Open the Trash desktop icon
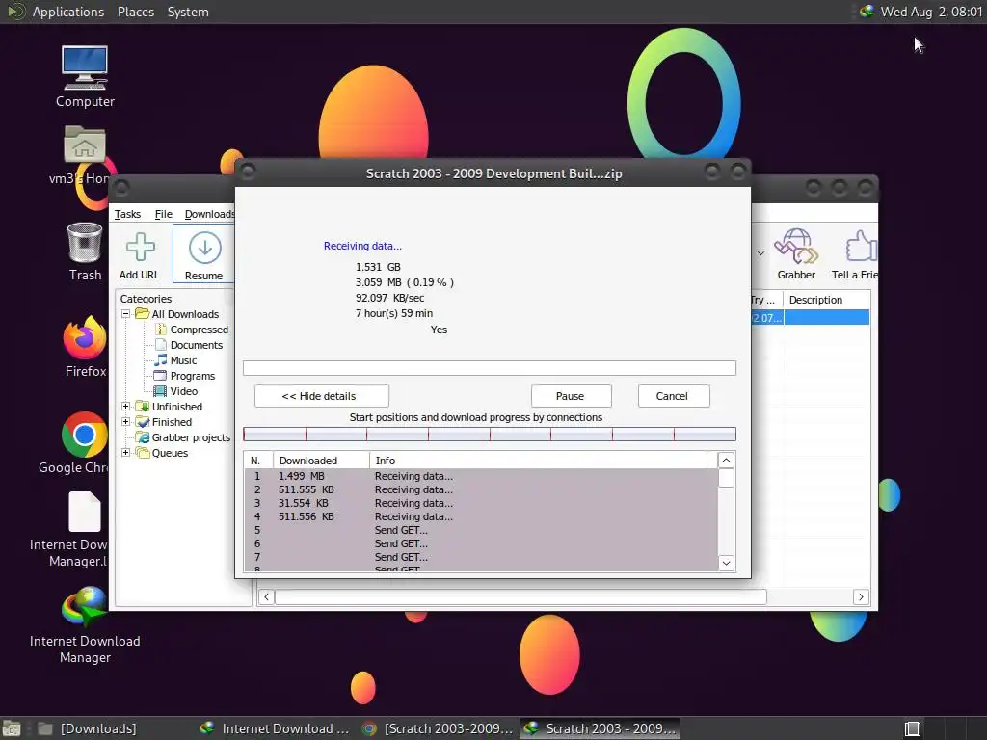This screenshot has height=740, width=987. click(85, 242)
